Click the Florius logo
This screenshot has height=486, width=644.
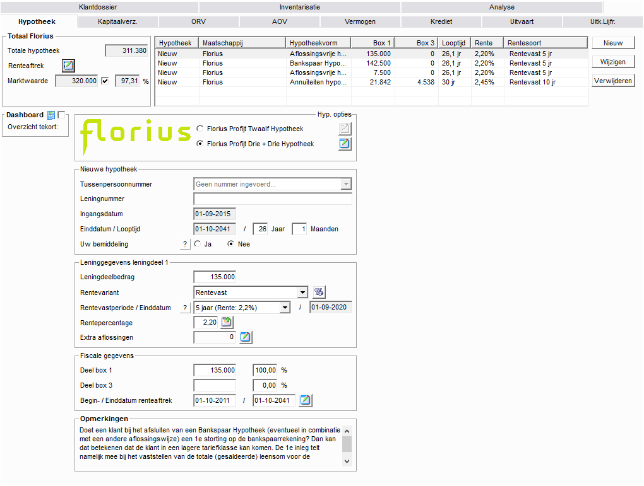(x=136, y=136)
